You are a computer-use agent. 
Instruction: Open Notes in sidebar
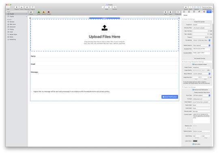[11, 37]
